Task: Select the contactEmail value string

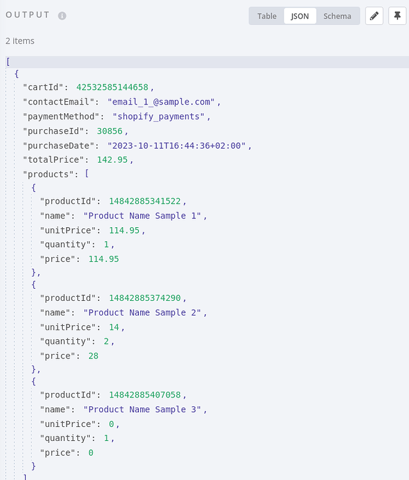Action: point(161,102)
